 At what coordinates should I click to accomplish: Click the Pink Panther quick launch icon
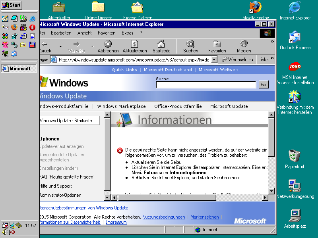click(x=5, y=44)
